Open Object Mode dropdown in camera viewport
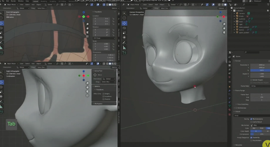Screen dimensions: 270x147 [x=135, y=5]
